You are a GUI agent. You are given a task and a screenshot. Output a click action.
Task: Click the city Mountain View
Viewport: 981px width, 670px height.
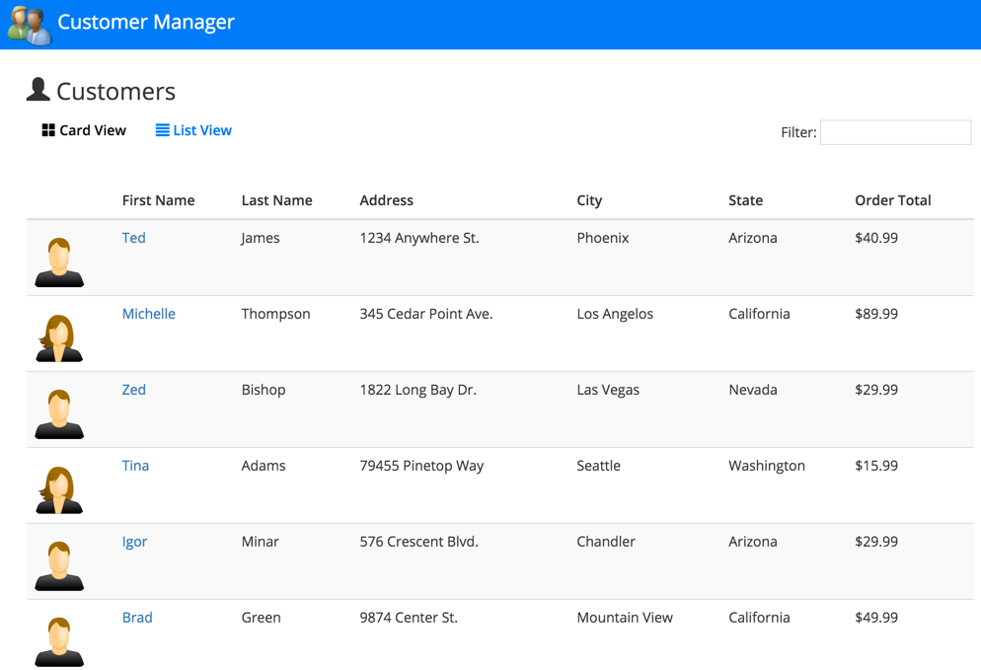625,618
